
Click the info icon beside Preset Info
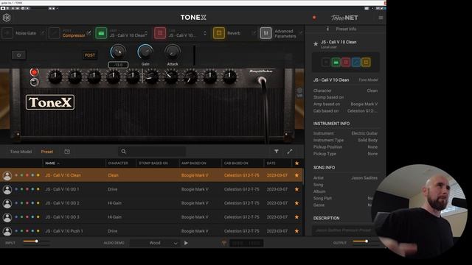tap(327, 29)
